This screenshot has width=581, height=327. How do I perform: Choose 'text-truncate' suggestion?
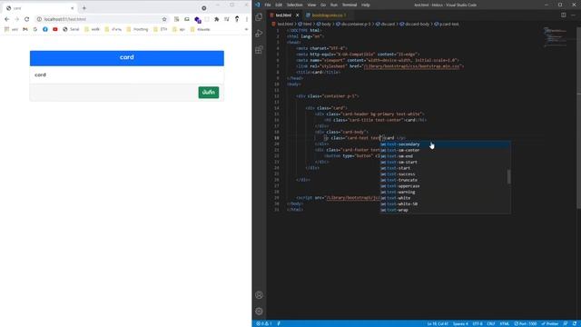pos(445,180)
